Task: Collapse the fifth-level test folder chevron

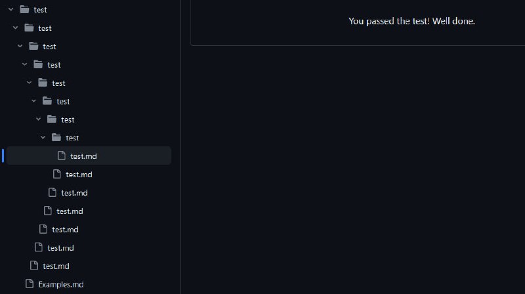Action: coord(29,83)
